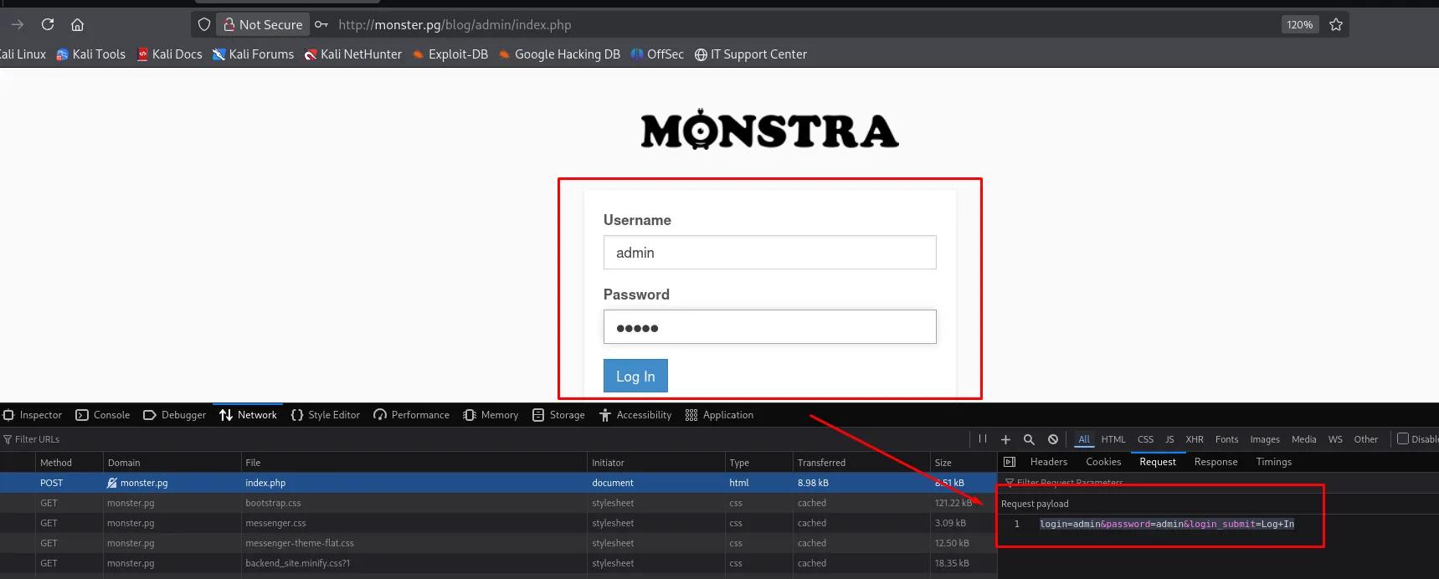Viewport: 1439px width, 579px height.
Task: Open the OffSec bookmark
Action: pyautogui.click(x=657, y=54)
